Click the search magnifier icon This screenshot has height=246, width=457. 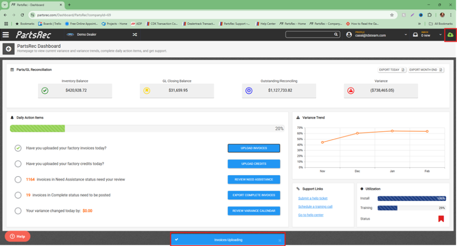(x=336, y=34)
